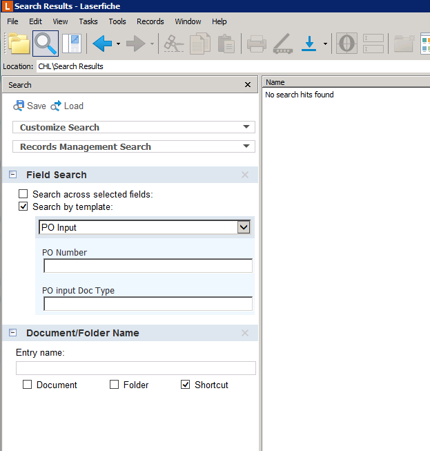Viewport: 430px width, 451px height.
Task: Open the Edit menu
Action: [x=35, y=21]
